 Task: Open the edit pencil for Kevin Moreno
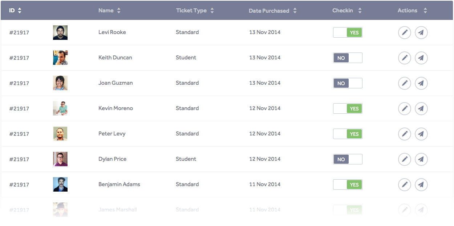point(405,109)
